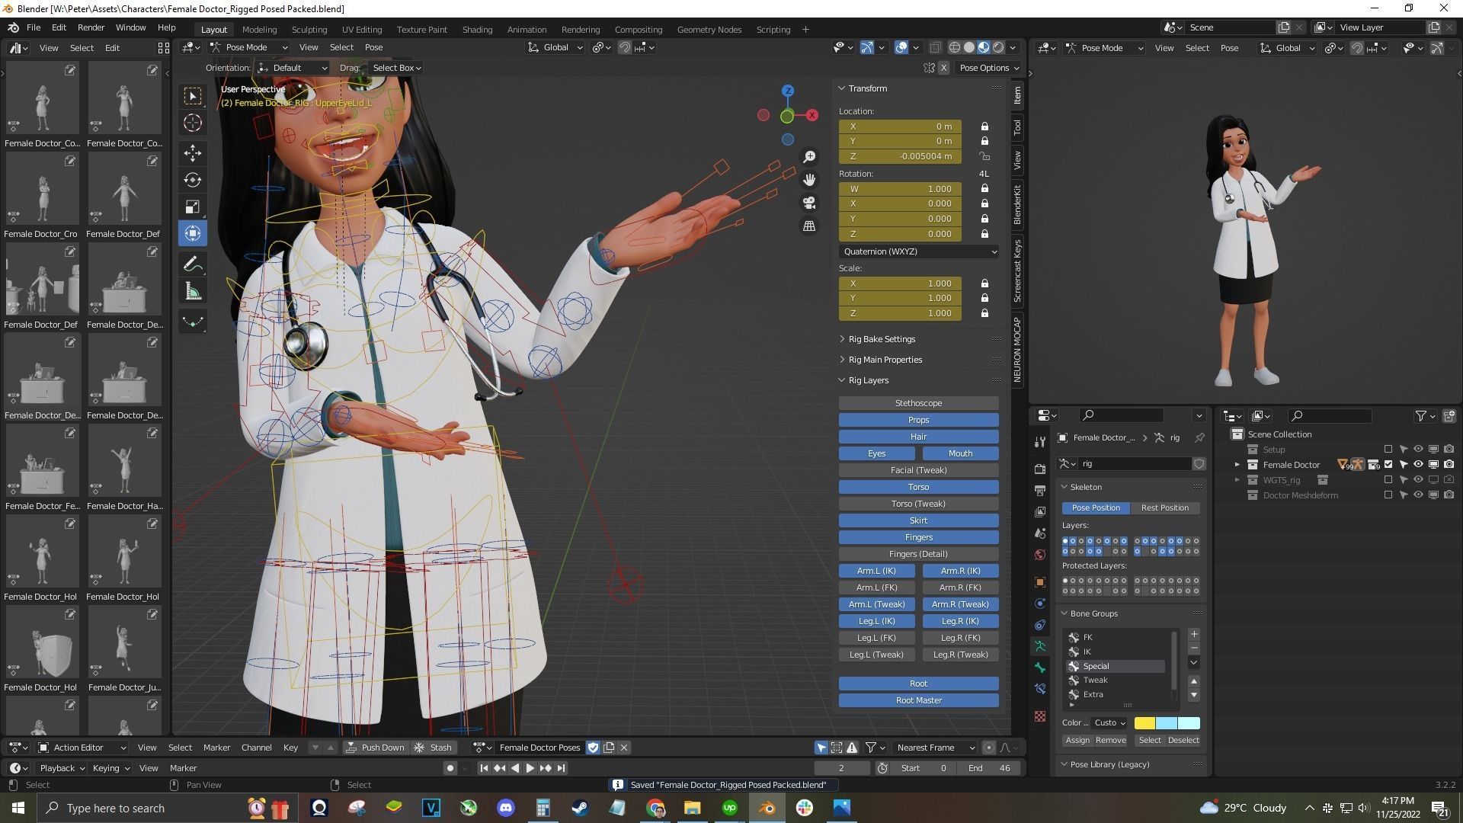The height and width of the screenshot is (823, 1463).
Task: Click the pan hand icon in the viewport
Action: point(809,179)
